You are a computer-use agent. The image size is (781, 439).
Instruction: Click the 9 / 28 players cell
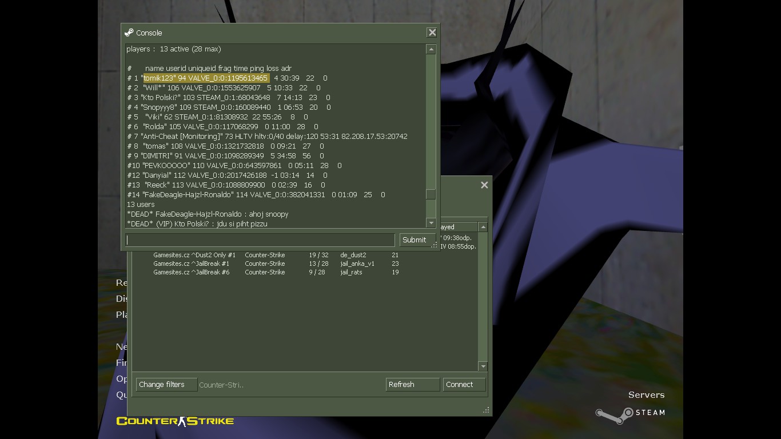[x=317, y=272]
